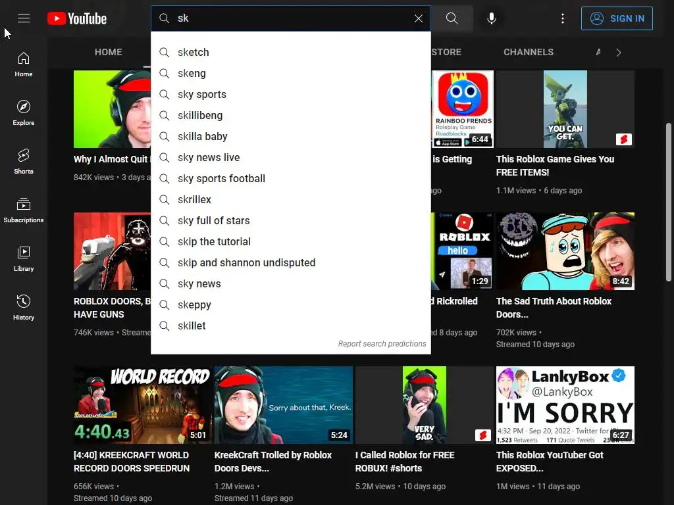The height and width of the screenshot is (505, 674).
Task: Open 'I Called Roblox for FREE ROBUX' title
Action: pos(405,462)
